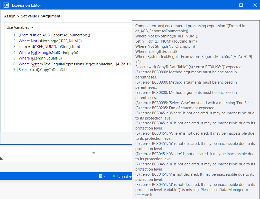Click the turyashe username in the status bar

(125, 176)
